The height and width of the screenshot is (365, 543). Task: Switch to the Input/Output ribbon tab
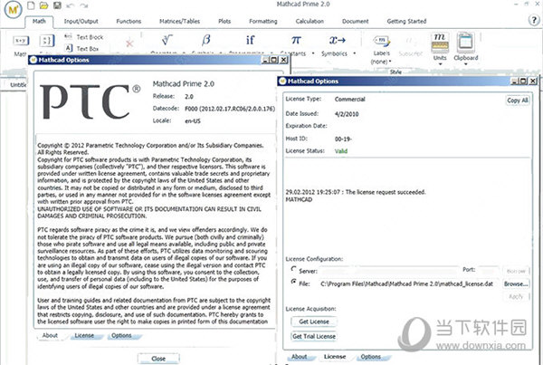(x=81, y=21)
